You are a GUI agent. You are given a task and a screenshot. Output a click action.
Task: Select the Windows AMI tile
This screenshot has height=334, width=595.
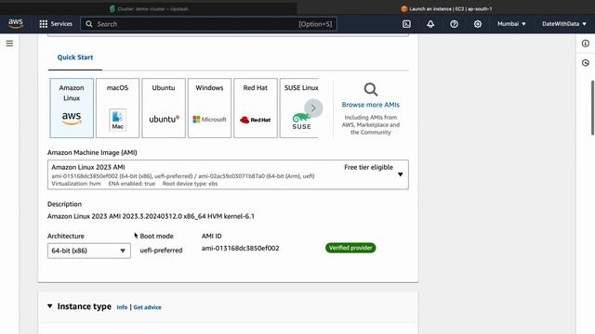[x=209, y=108]
